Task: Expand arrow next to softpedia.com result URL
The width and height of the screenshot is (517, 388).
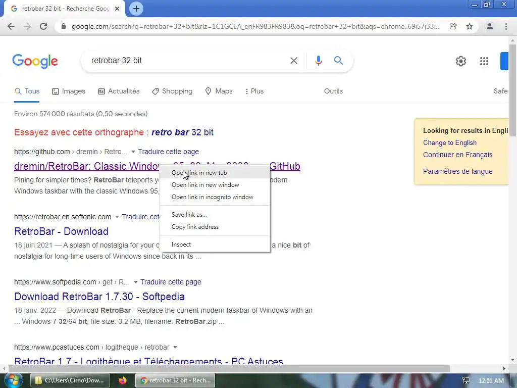Action: (x=135, y=282)
